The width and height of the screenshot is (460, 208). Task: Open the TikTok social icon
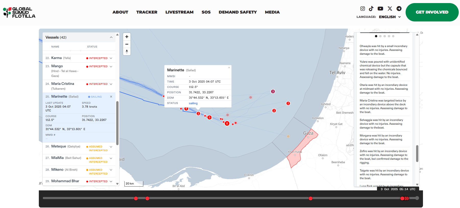[371, 8]
